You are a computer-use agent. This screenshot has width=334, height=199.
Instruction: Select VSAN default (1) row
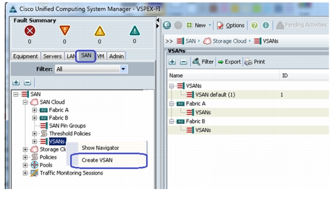pos(248,95)
